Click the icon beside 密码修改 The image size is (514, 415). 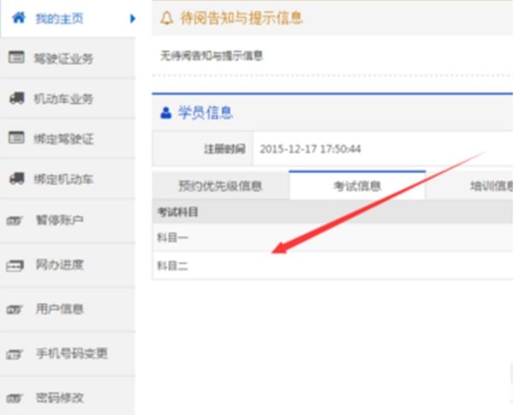point(15,398)
